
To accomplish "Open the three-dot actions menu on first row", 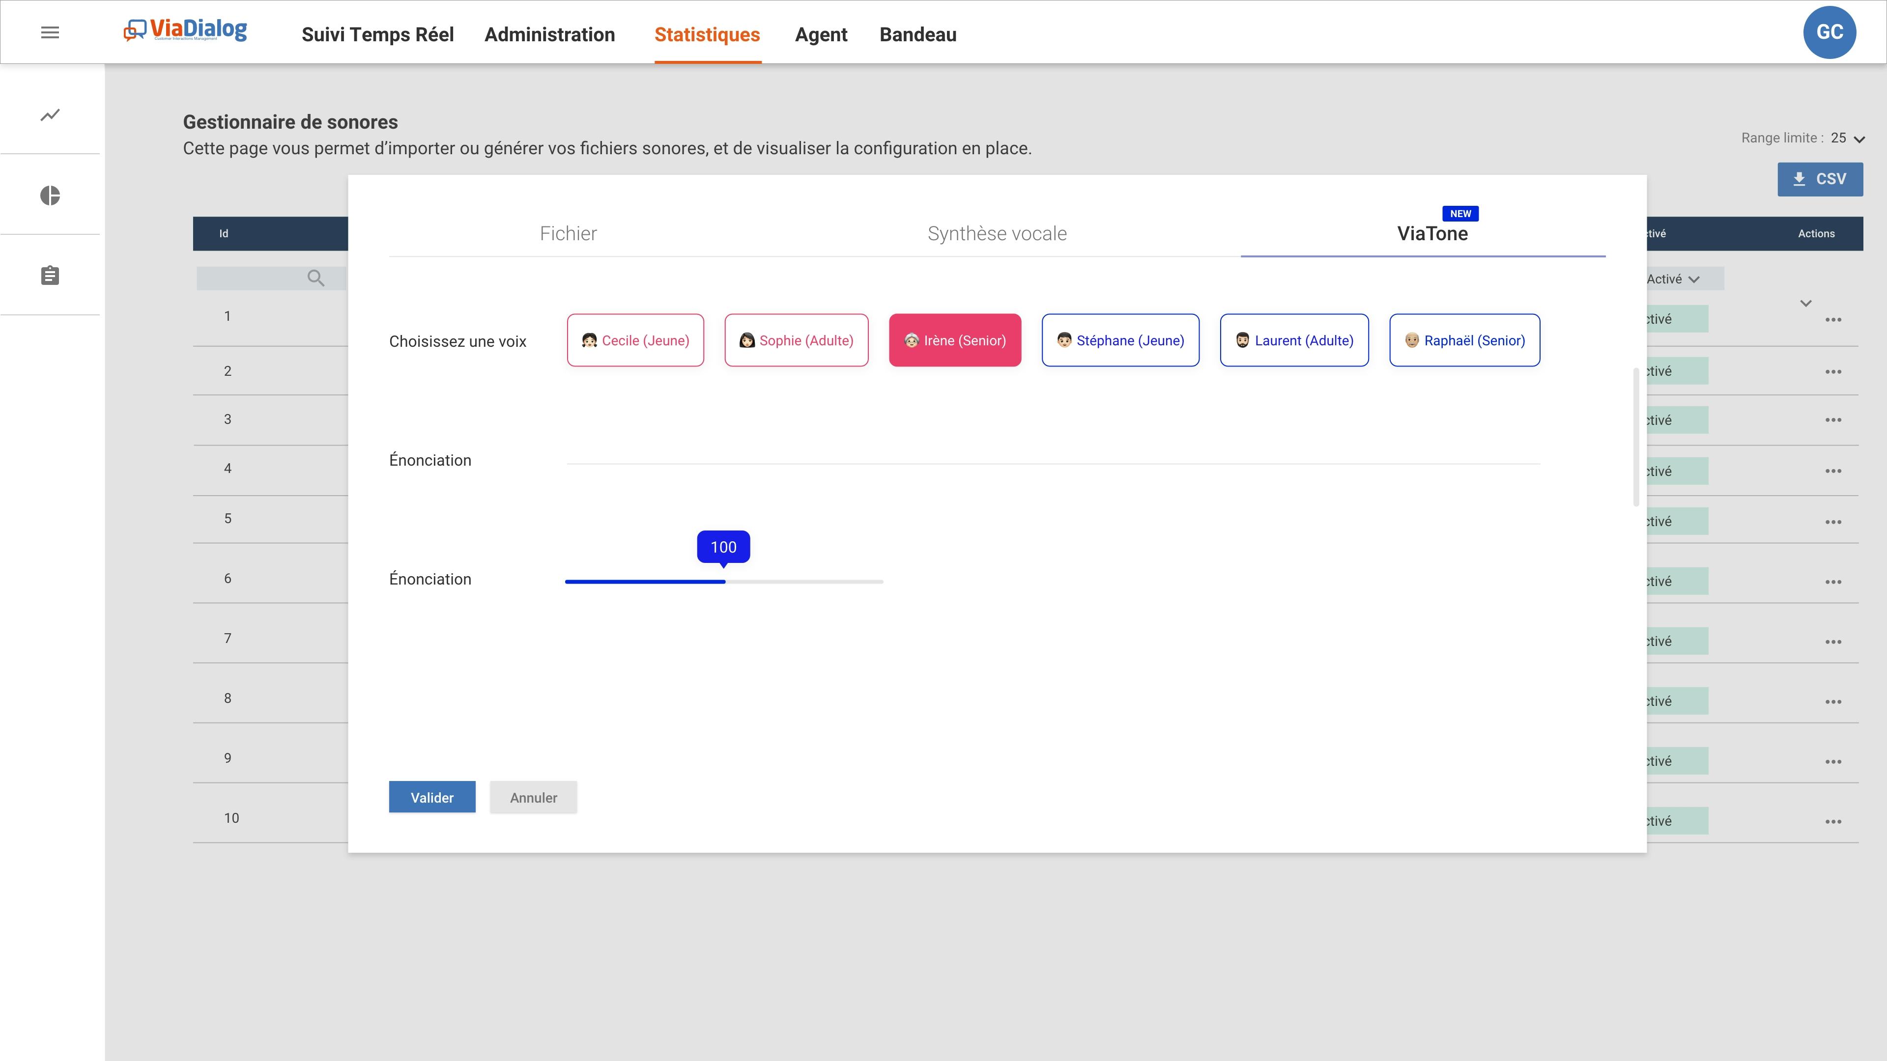I will [1834, 319].
